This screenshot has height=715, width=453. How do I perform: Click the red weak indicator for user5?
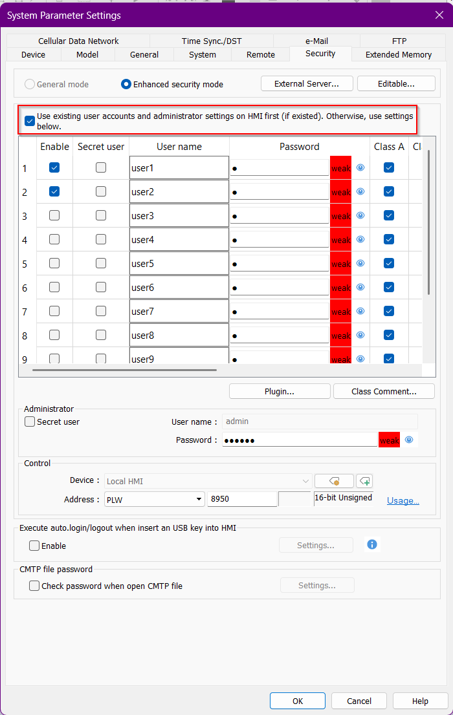click(340, 264)
